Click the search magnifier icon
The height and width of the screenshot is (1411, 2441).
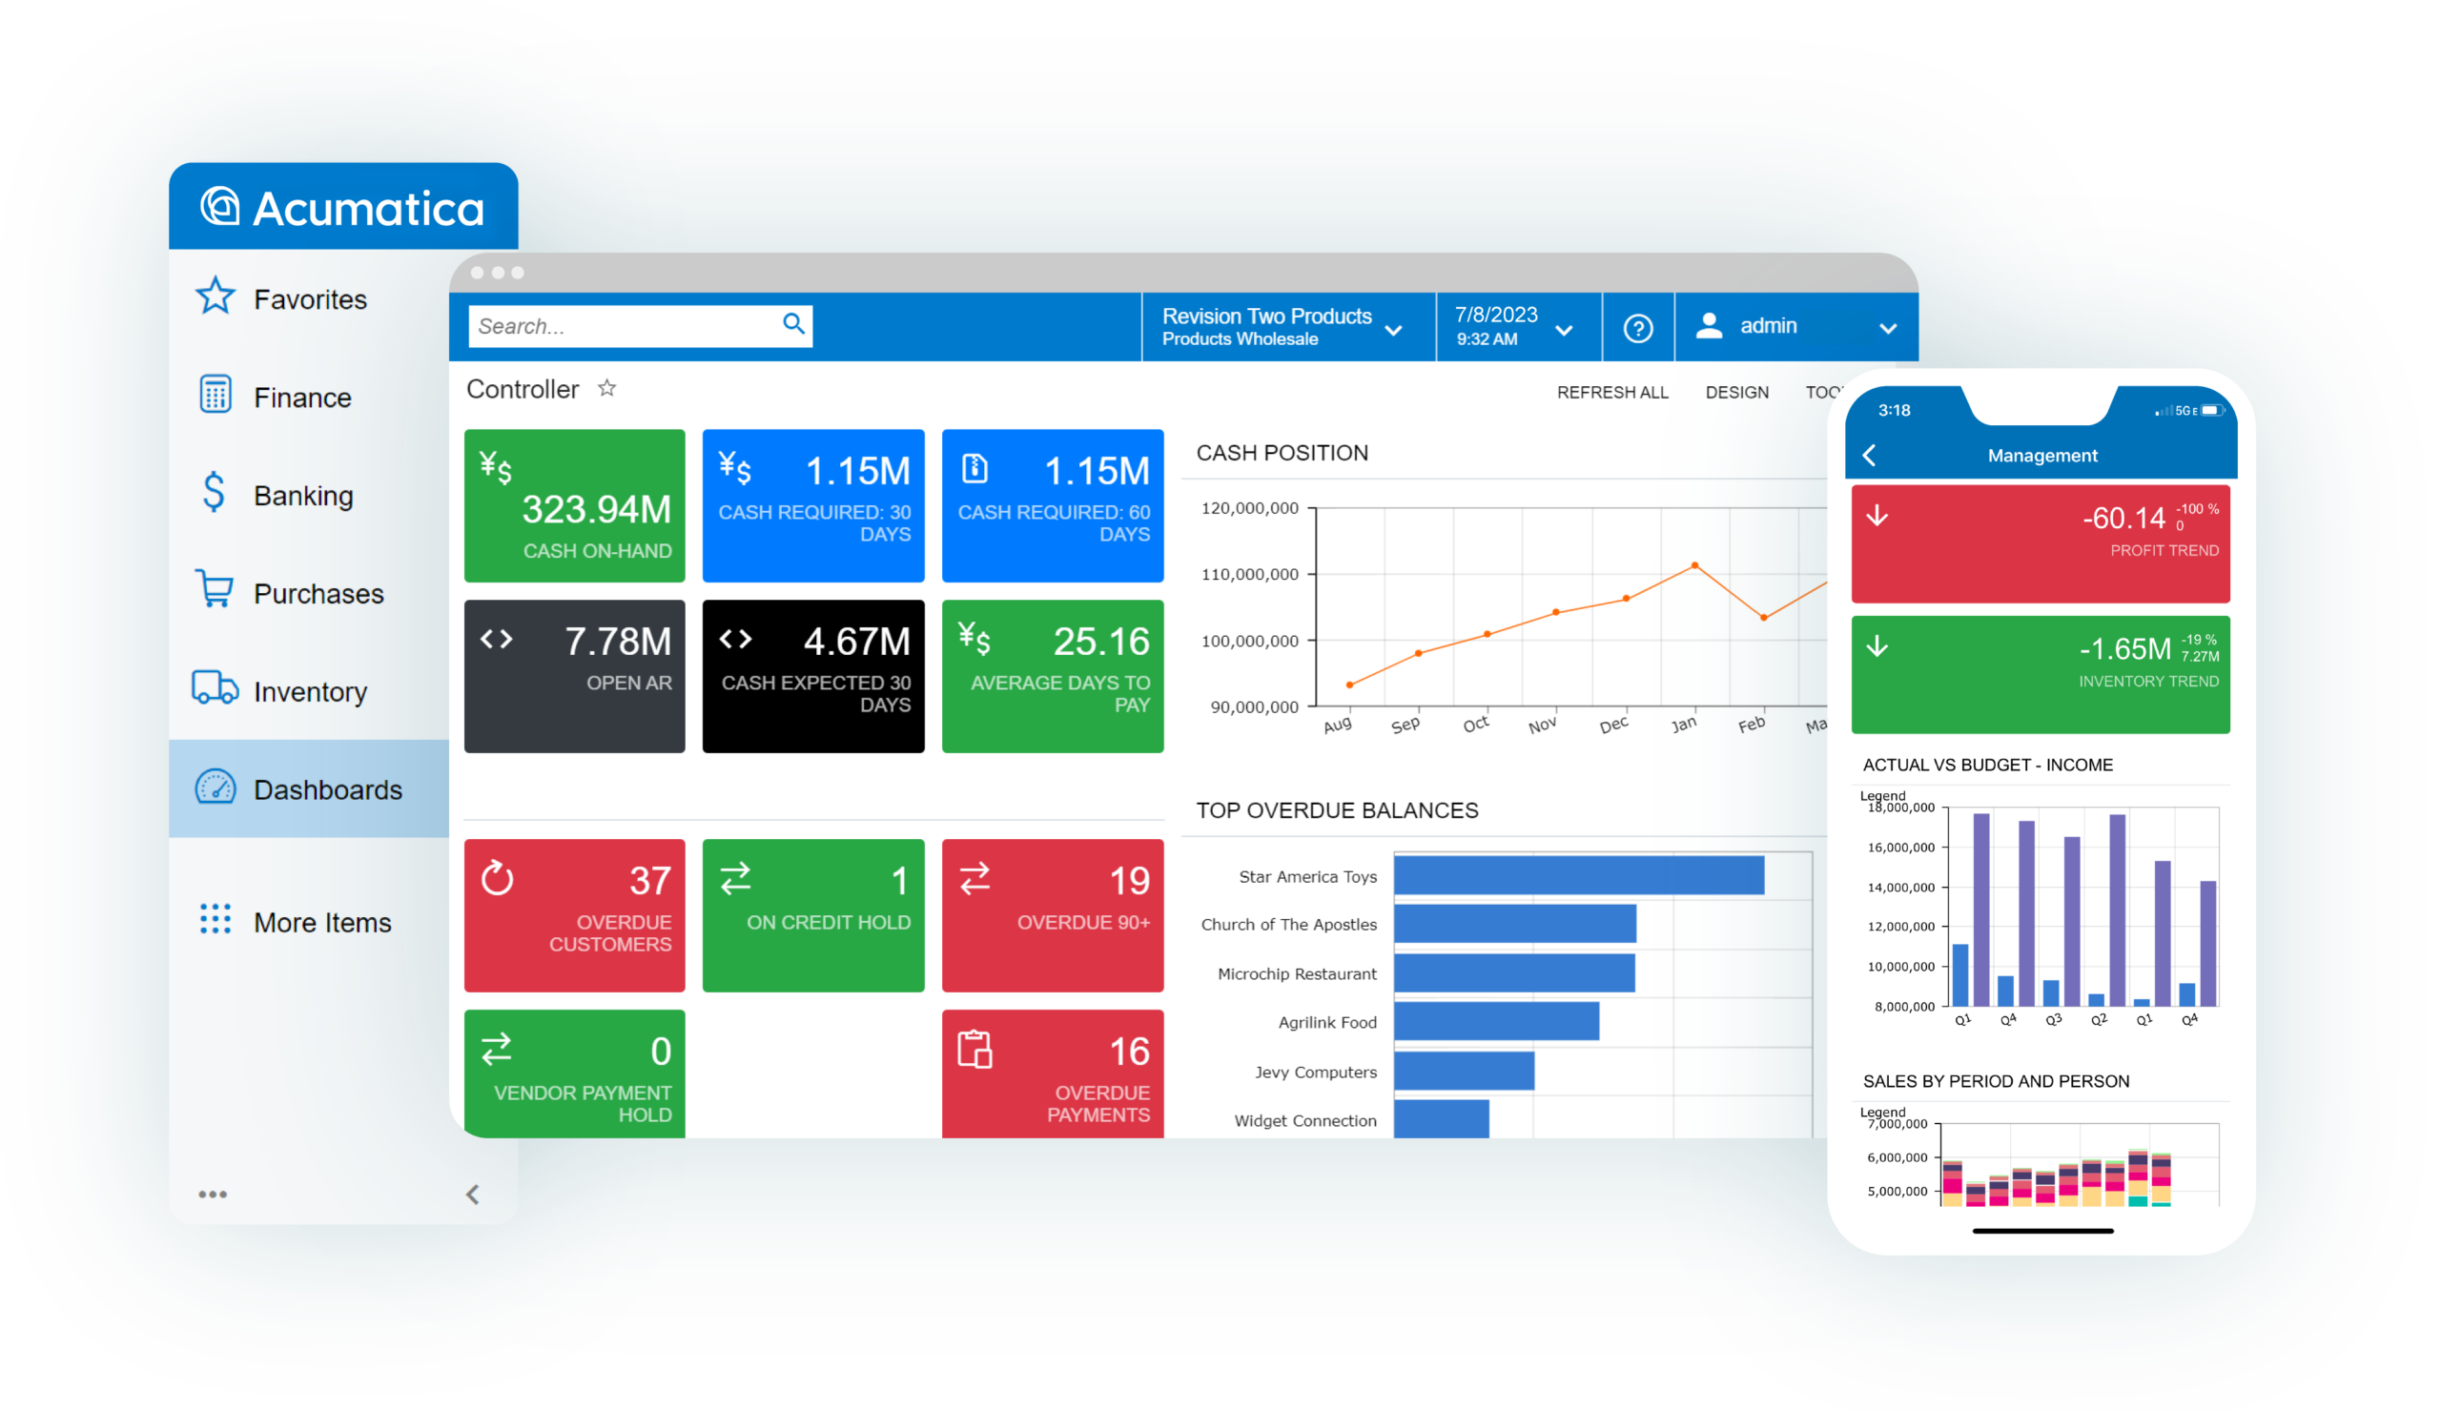[794, 323]
